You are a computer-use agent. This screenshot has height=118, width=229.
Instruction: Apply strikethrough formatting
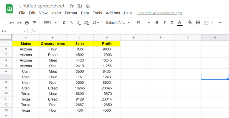(172, 23)
